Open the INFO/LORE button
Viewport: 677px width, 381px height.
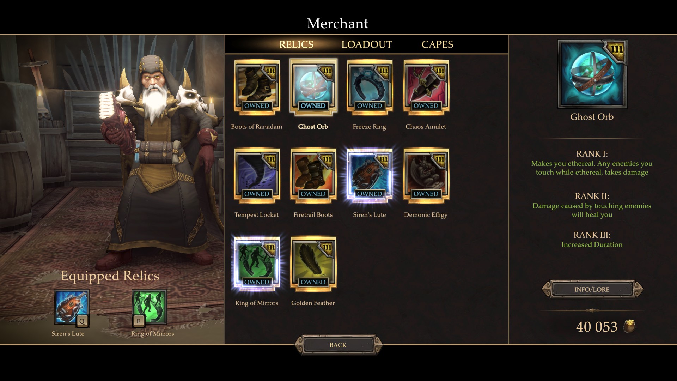tap(592, 289)
